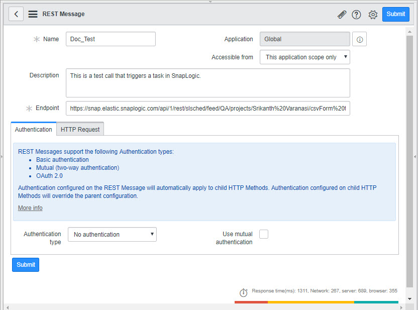The image size is (418, 310).
Task: Switch to the HTTP Request tab
Action: (x=80, y=129)
